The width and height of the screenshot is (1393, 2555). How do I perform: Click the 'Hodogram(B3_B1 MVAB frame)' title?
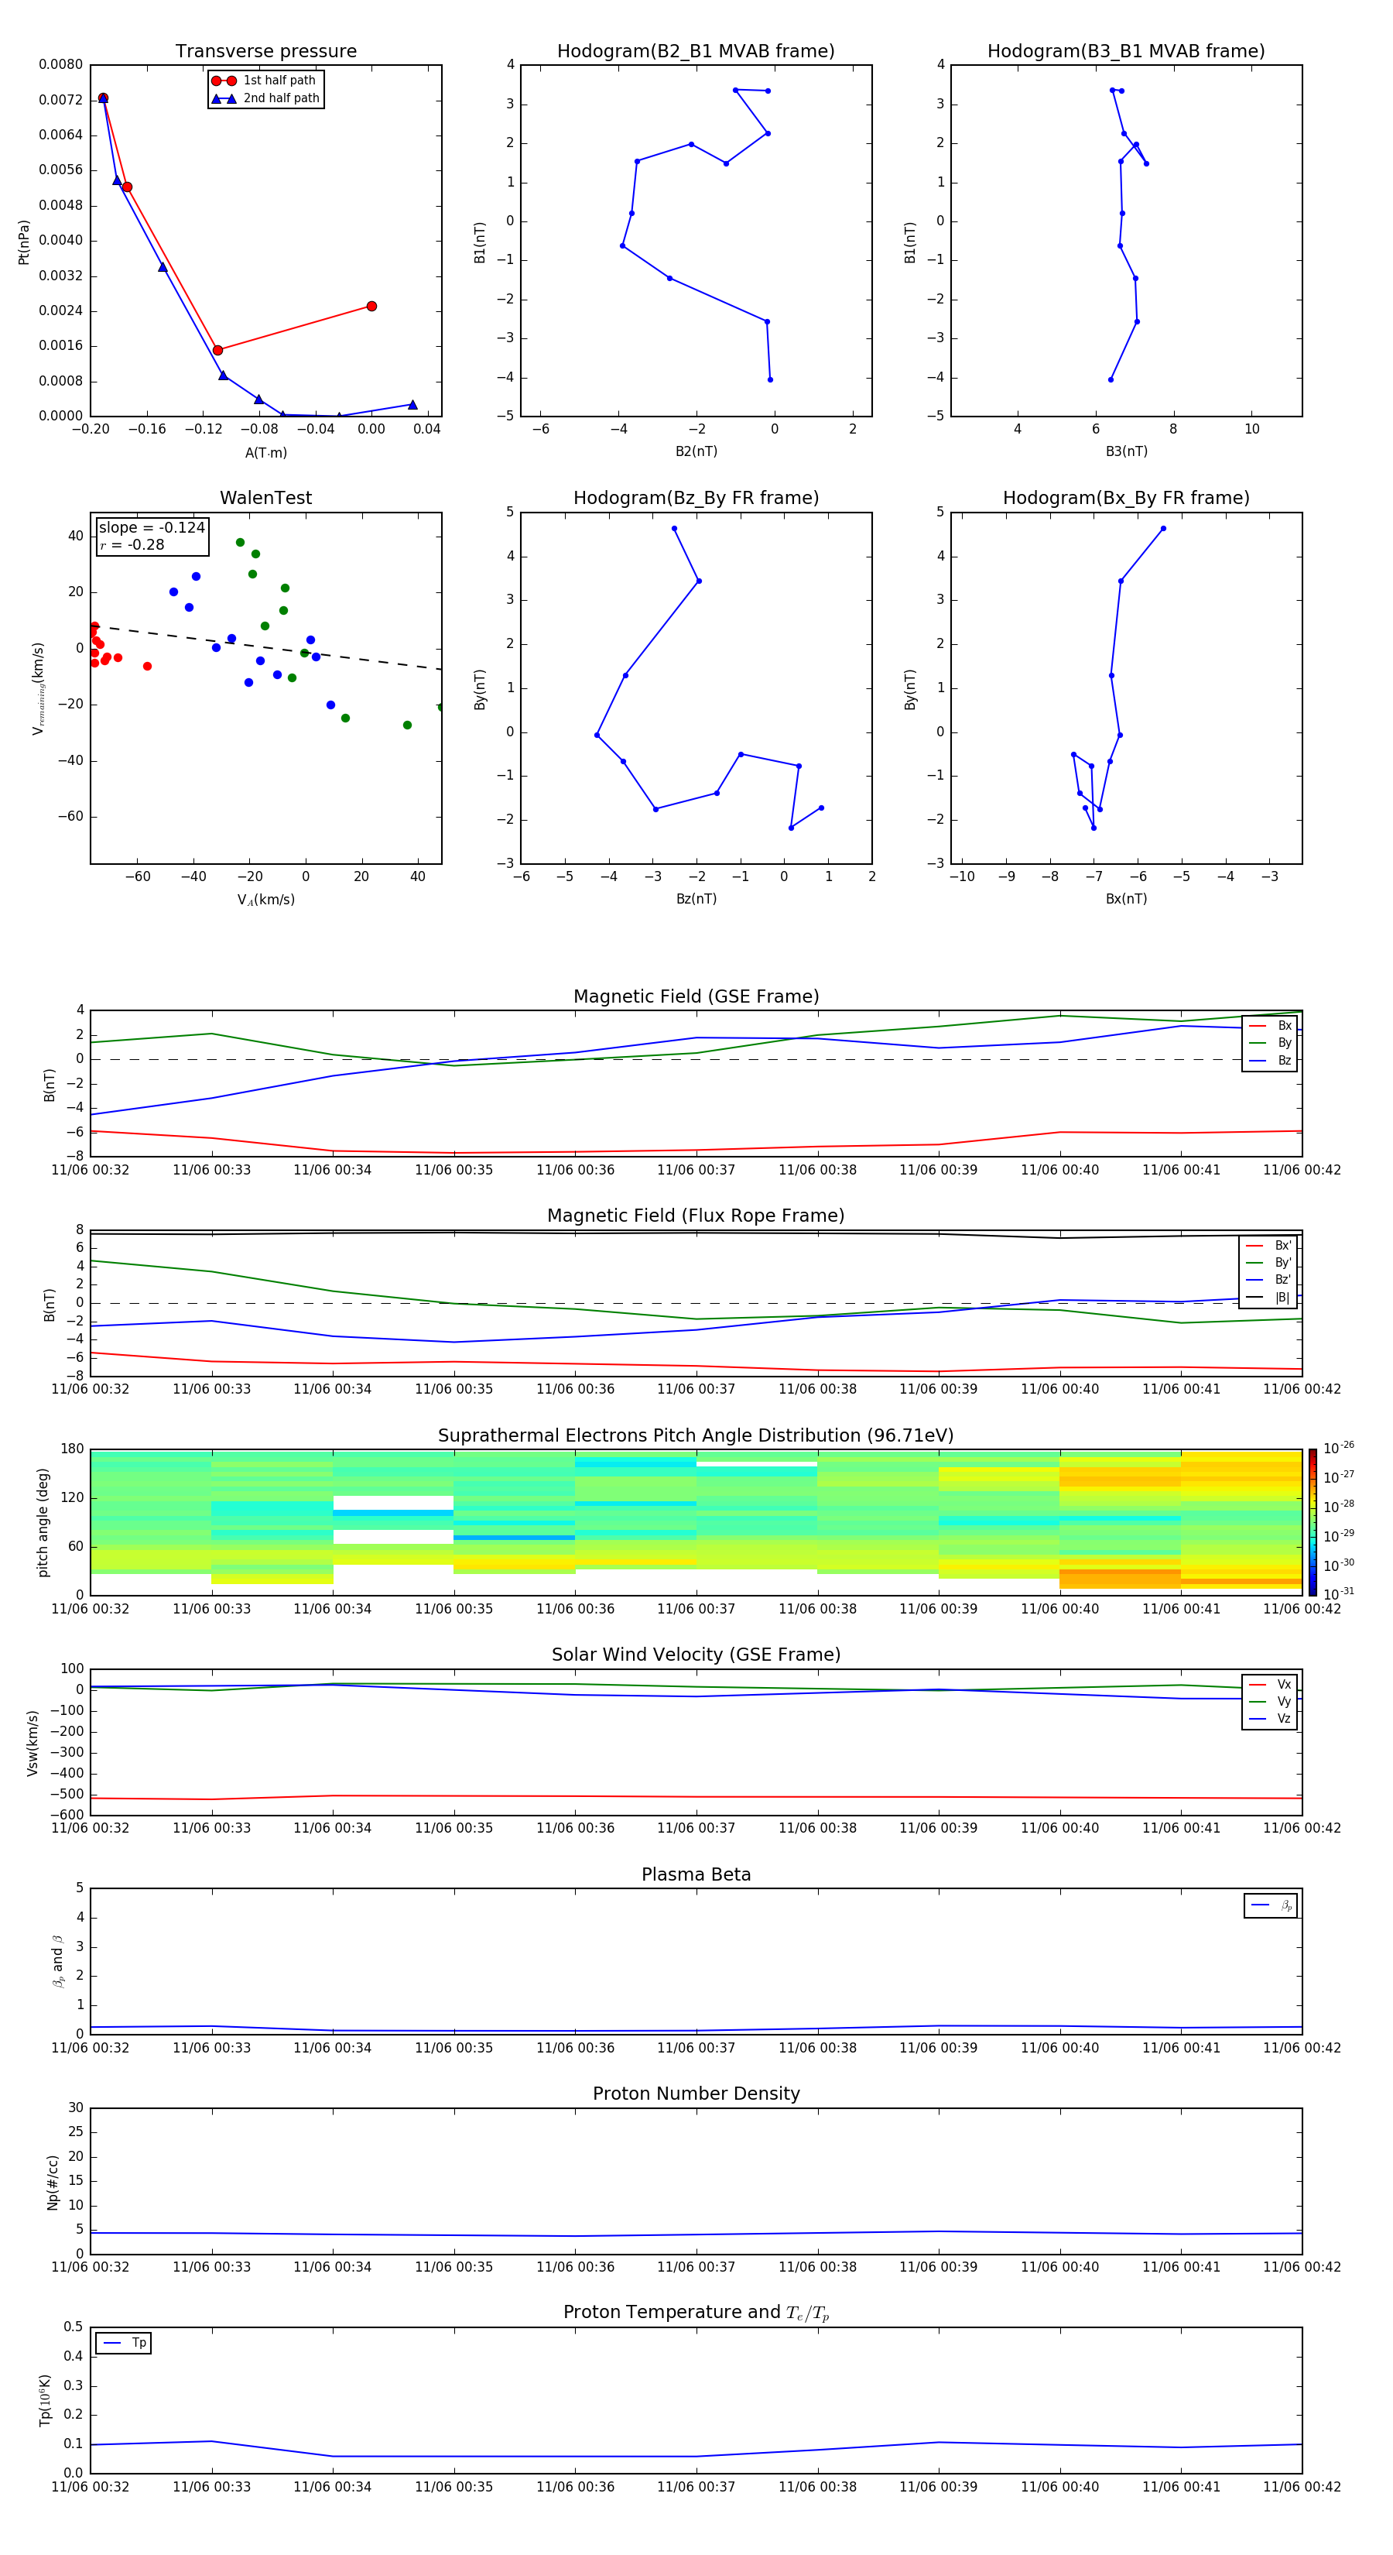point(1126,52)
